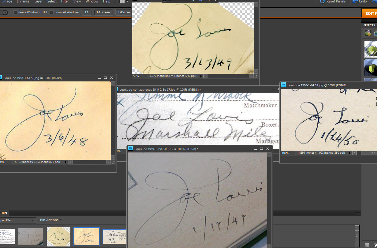Image resolution: width=377 pixels, height=248 pixels.
Task: Select the white boxing license thumbnail in bin
Action: tap(7, 237)
